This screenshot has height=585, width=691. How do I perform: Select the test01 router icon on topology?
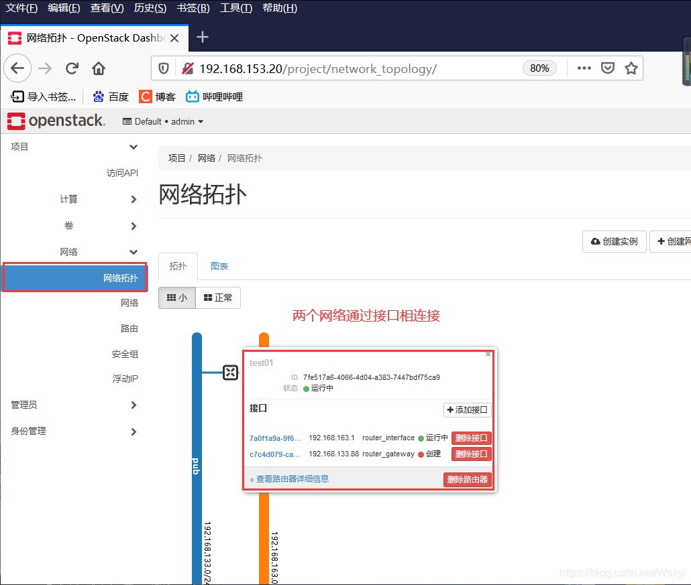(230, 373)
